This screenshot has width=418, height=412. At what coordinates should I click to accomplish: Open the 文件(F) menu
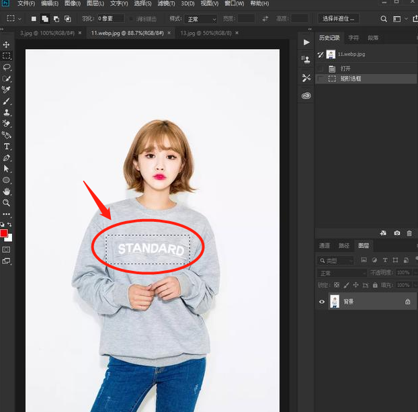point(26,3)
